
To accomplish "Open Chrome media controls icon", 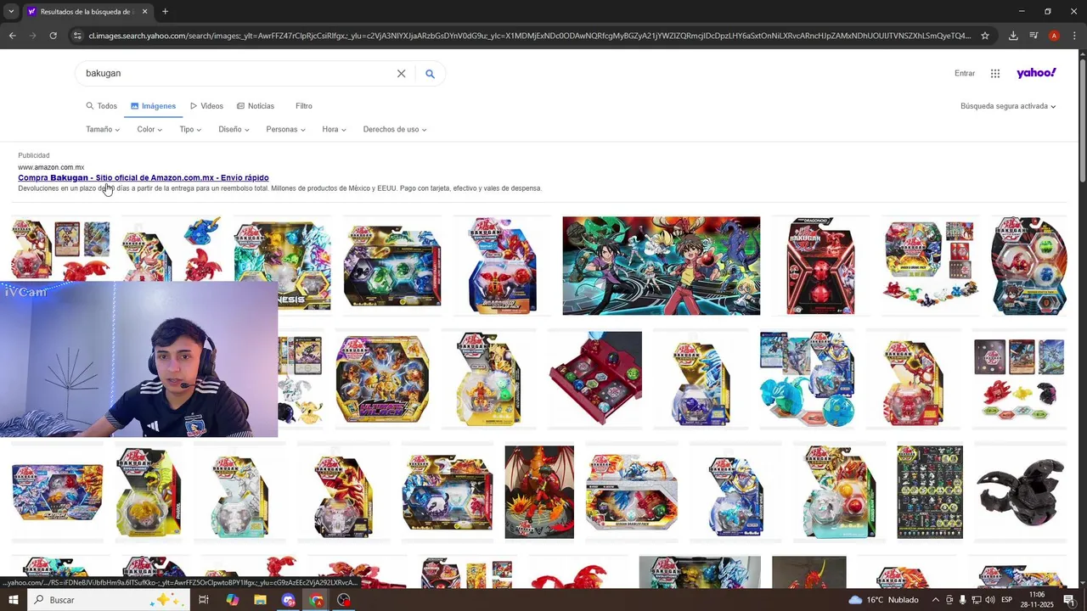I will pyautogui.click(x=1033, y=36).
